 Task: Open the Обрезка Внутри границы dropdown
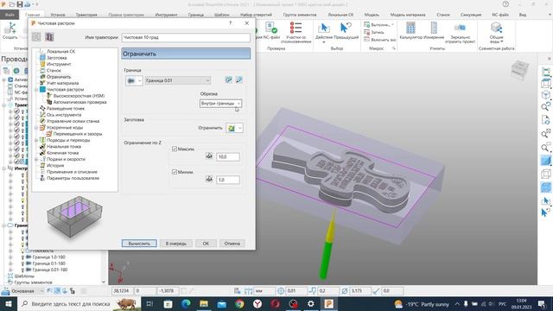point(221,104)
